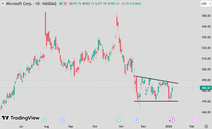
Task: Open chart settings gear at bottom right
Action: 206,126
